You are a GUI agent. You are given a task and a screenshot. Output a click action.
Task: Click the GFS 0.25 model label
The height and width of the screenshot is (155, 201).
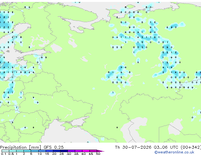pos(54,147)
